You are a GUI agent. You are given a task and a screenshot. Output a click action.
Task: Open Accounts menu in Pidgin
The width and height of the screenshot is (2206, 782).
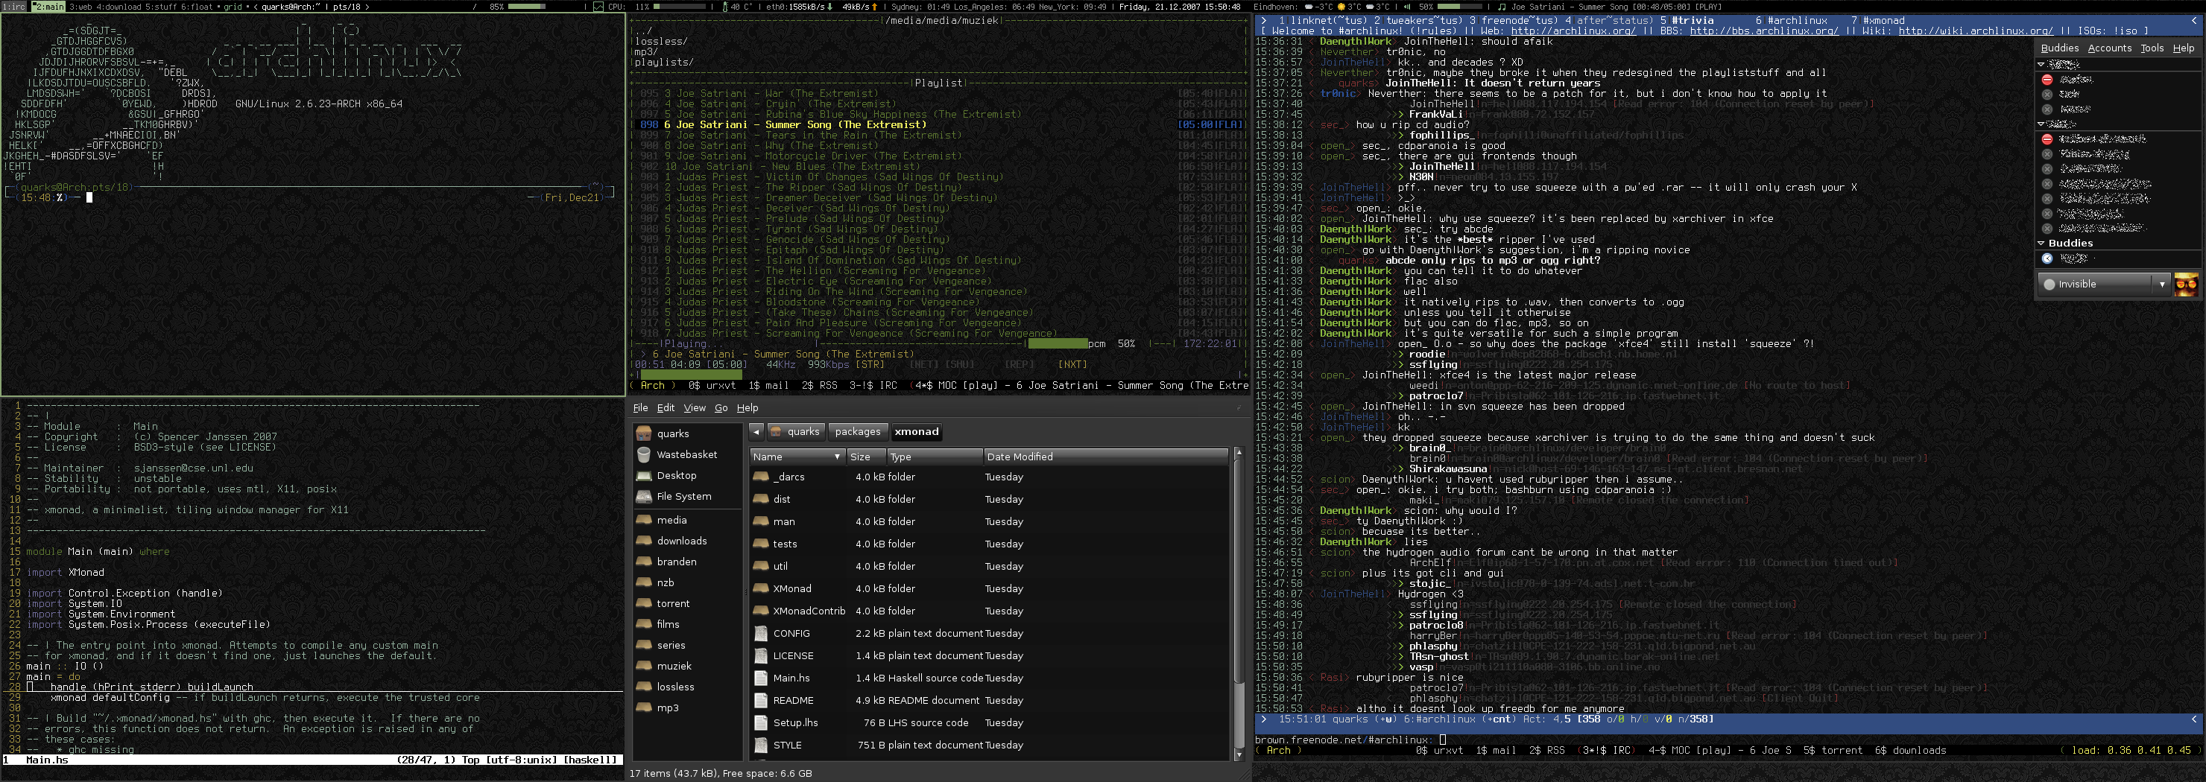tap(2109, 48)
